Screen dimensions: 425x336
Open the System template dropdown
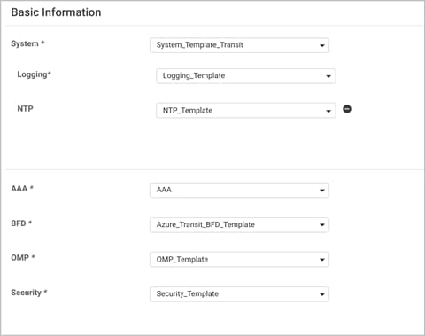point(239,45)
